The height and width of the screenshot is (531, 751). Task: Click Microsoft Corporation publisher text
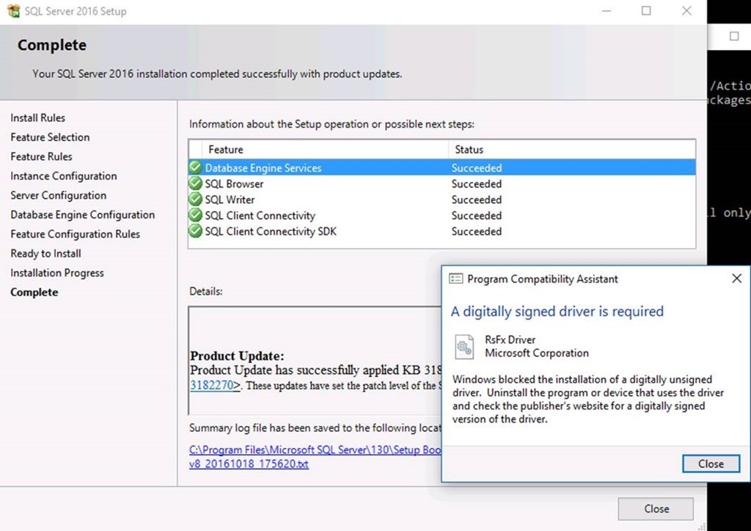coord(537,353)
